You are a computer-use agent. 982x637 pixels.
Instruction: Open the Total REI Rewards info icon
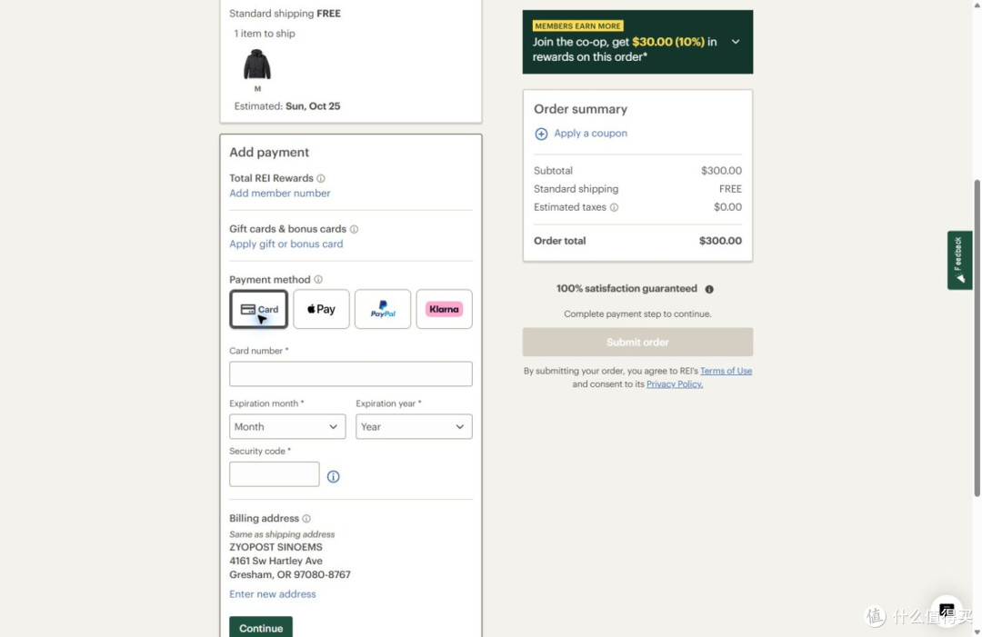tap(321, 178)
